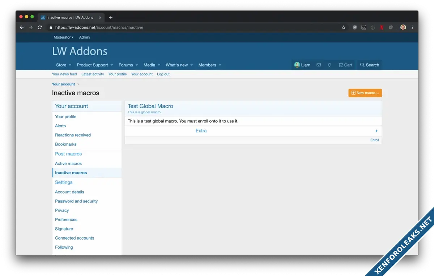Open the shopping Cart
The width and height of the screenshot is (434, 276).
point(345,65)
